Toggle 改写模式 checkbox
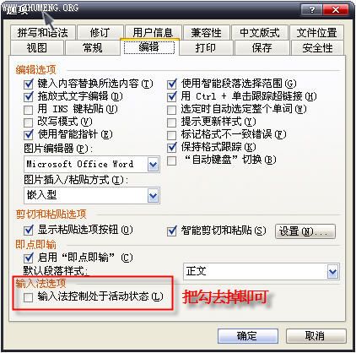Image resolution: width=356 pixels, height=353 pixels. click(29, 122)
